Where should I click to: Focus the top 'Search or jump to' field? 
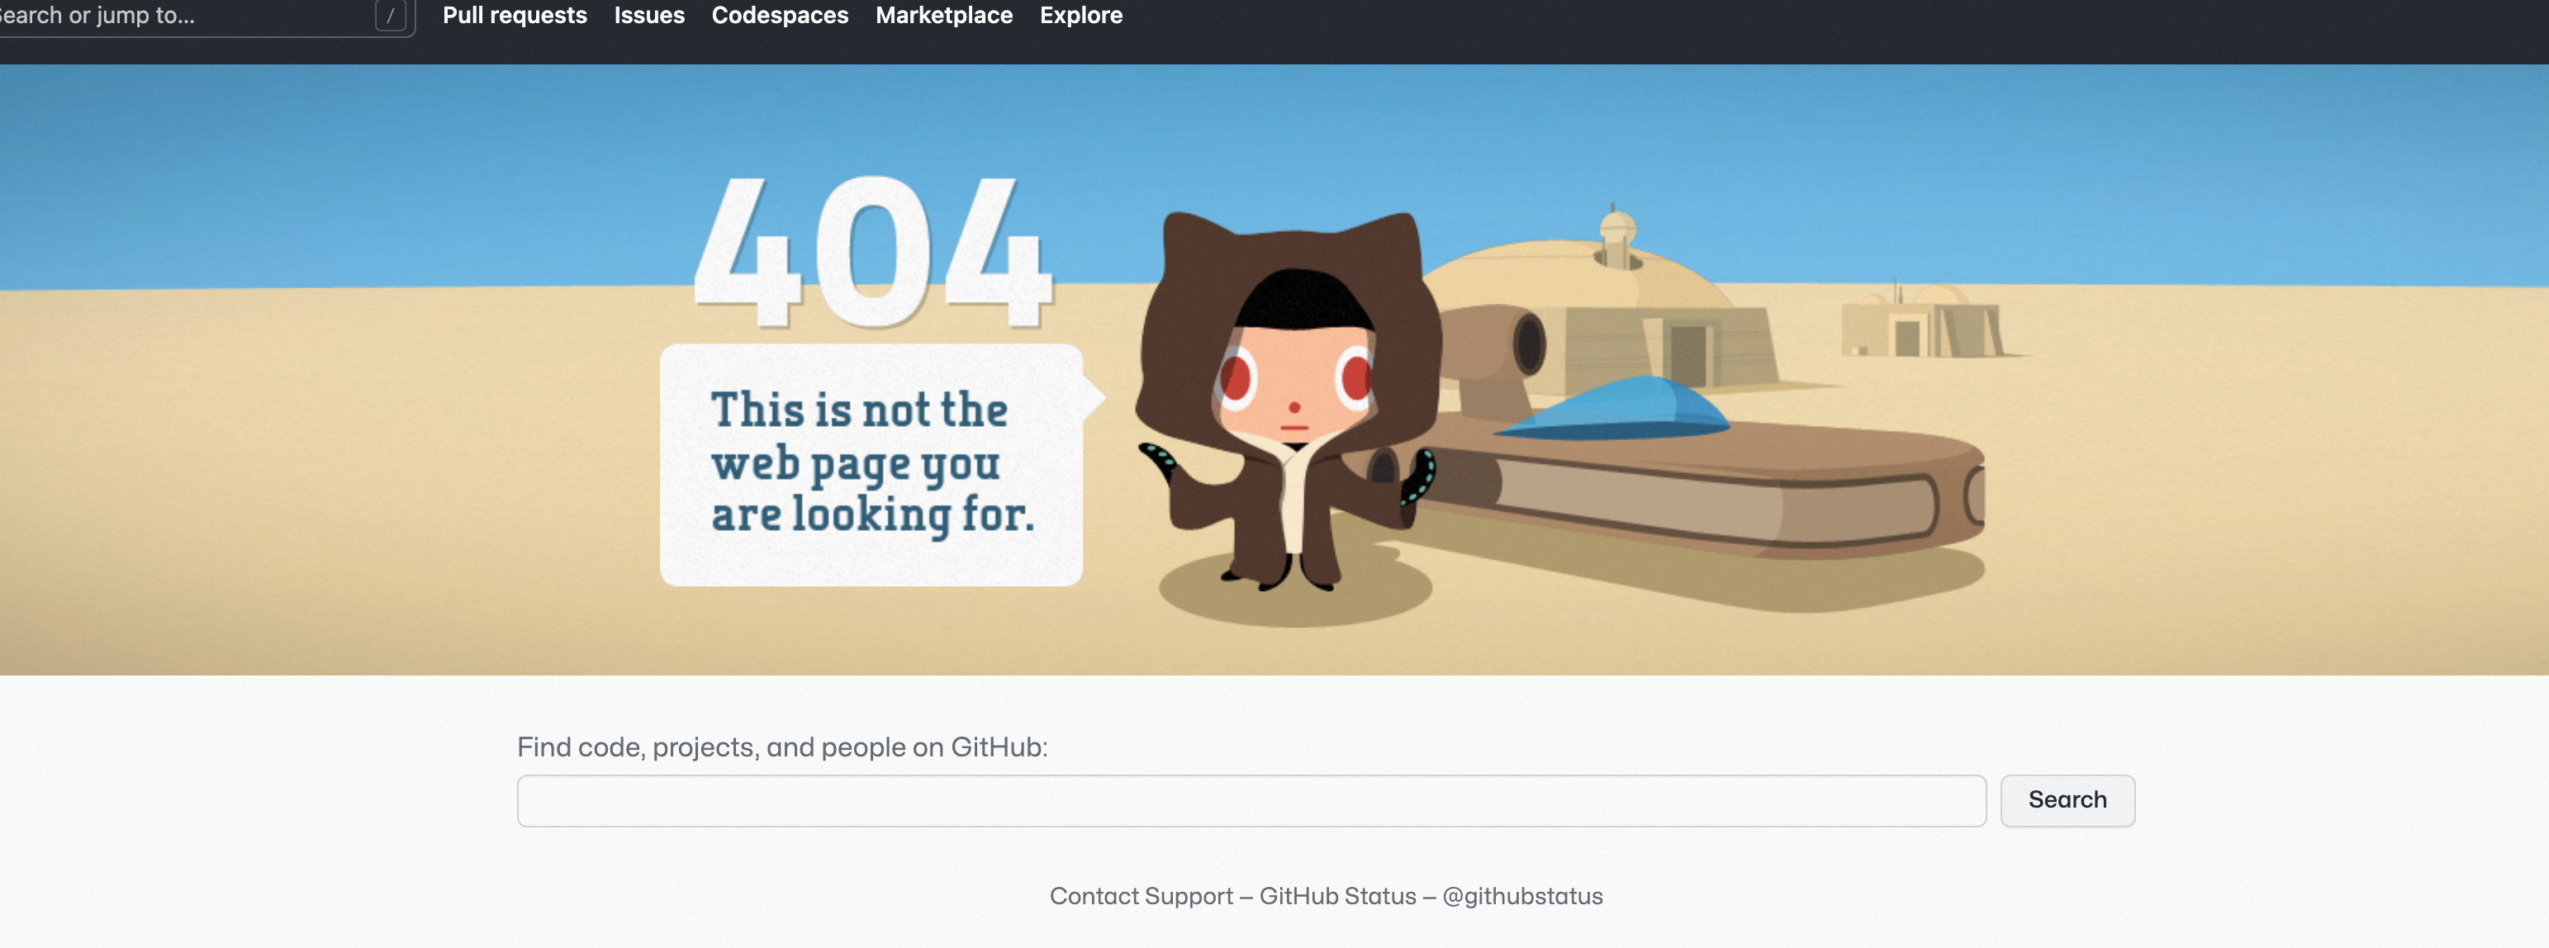178,16
